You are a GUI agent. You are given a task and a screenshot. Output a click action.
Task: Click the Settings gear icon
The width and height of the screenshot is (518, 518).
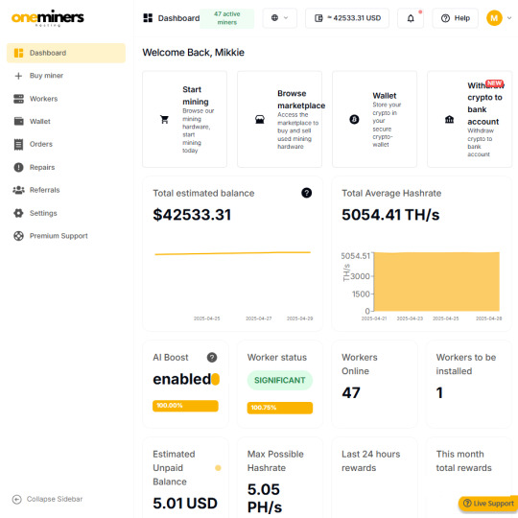coord(18,213)
